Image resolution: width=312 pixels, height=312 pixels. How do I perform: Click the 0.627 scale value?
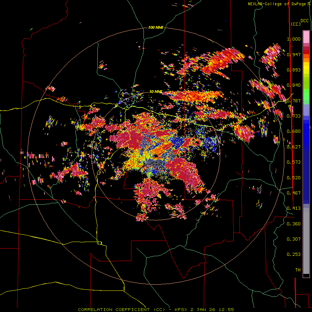pyautogui.click(x=294, y=147)
